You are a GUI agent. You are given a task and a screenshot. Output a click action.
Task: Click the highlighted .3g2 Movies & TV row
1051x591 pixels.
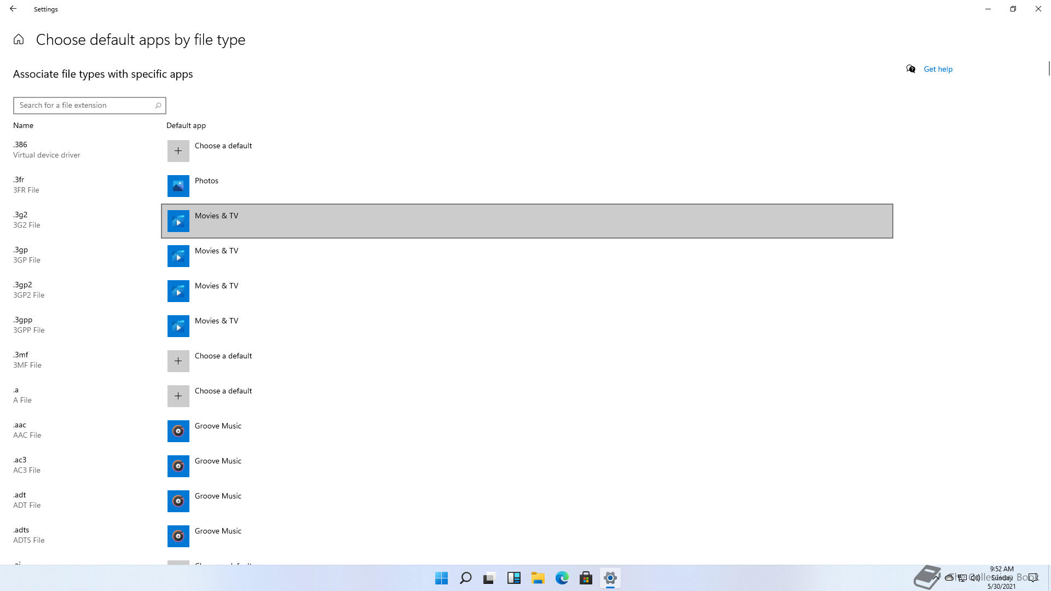coord(527,221)
